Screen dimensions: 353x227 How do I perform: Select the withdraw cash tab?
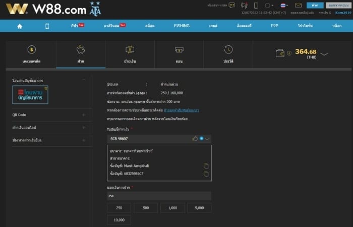coord(179,54)
